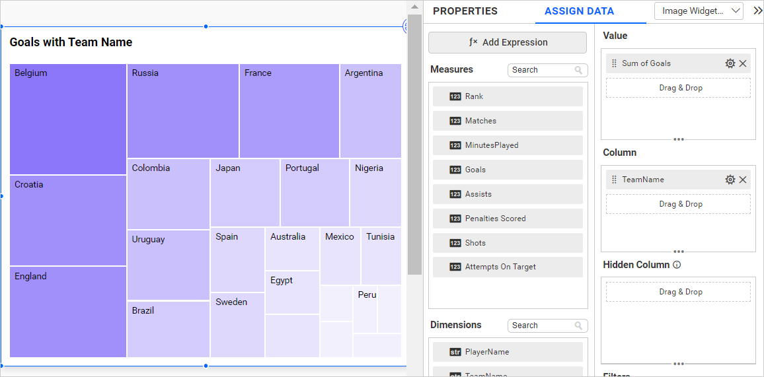Click the Belgium tile in treemap
The height and width of the screenshot is (377, 764).
tap(67, 119)
